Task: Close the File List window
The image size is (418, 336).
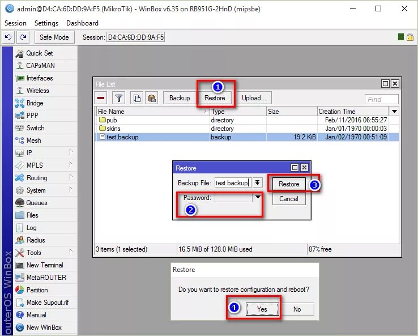Action: [x=395, y=84]
